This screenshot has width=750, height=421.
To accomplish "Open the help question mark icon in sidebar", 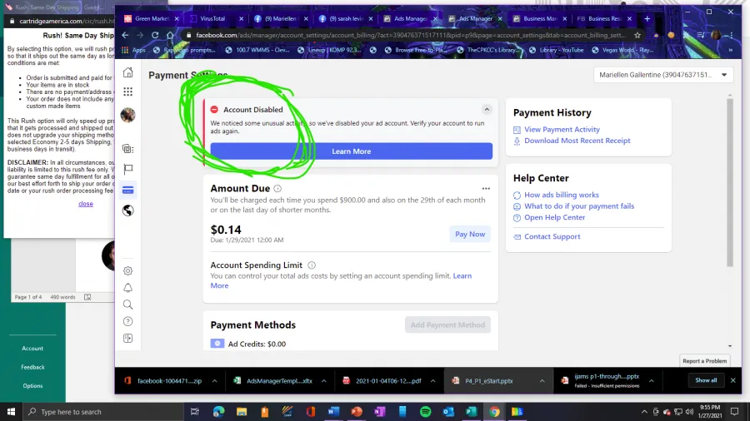I will click(127, 321).
